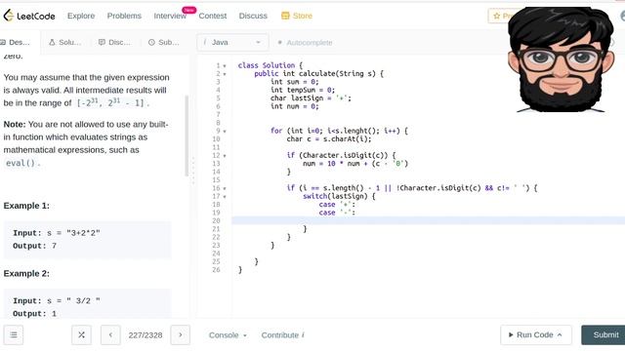The height and width of the screenshot is (351, 625).
Task: Click the Solution tab flask icon
Action: tap(52, 42)
